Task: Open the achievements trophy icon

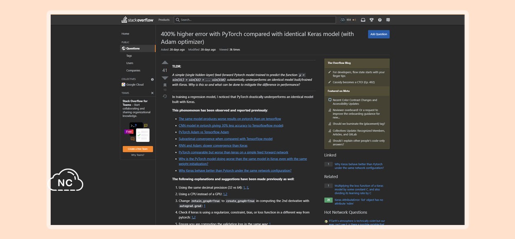Action: point(371,20)
